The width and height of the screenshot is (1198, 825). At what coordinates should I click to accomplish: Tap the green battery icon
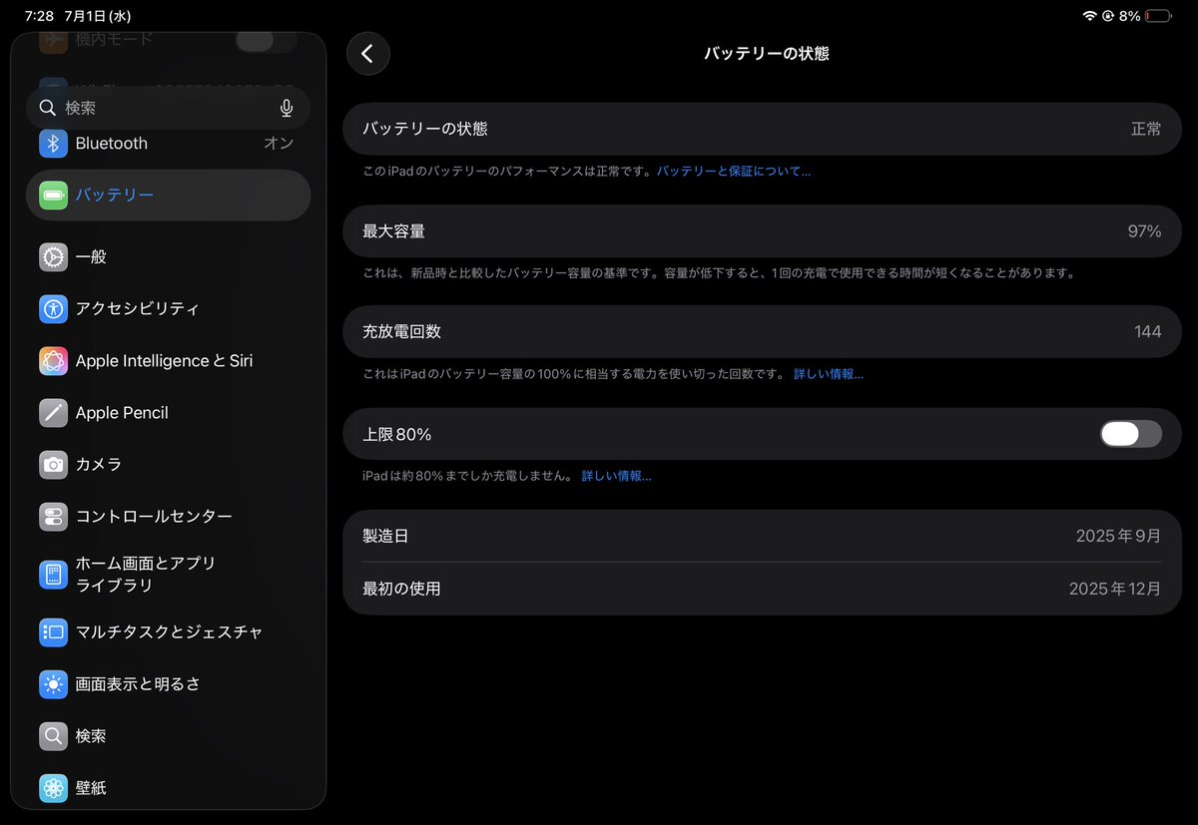tap(54, 196)
